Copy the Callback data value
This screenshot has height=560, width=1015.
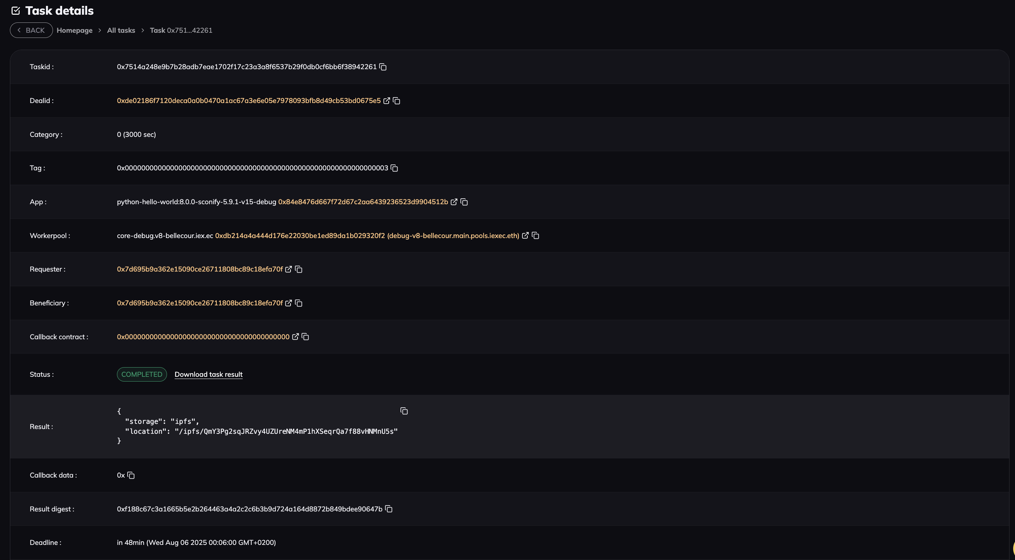click(x=131, y=475)
